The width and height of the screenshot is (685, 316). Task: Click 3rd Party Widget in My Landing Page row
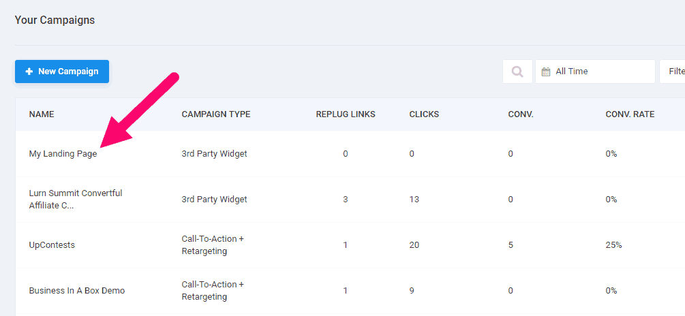coord(214,154)
